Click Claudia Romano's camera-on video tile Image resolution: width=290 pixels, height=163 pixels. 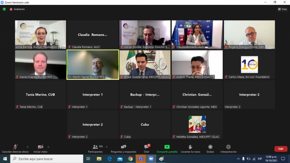(197, 35)
